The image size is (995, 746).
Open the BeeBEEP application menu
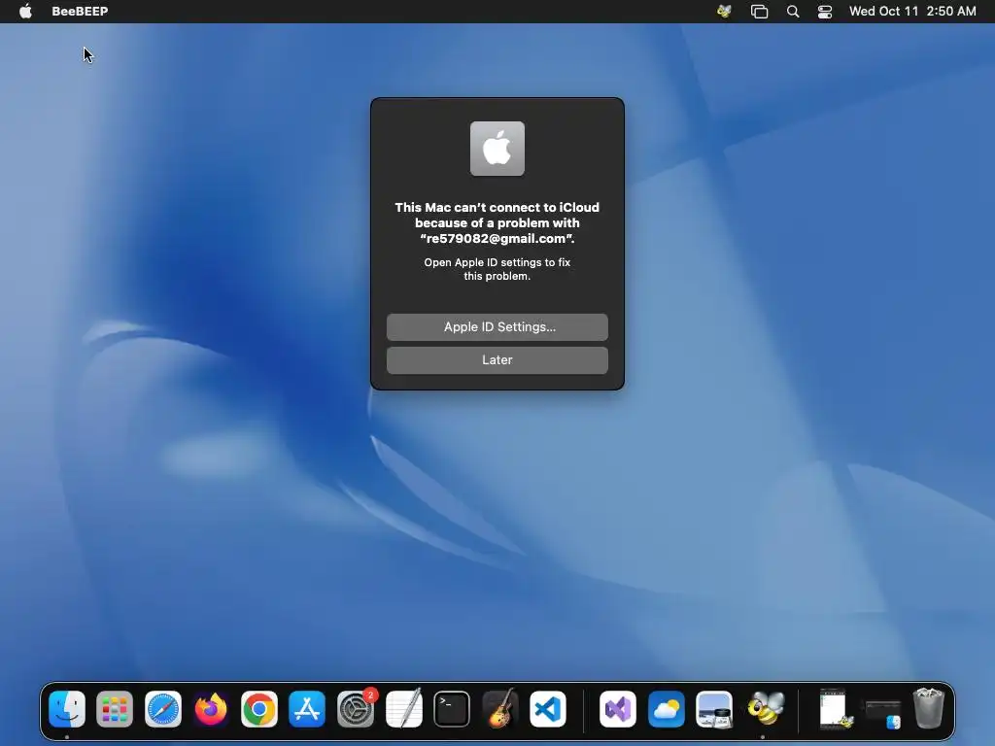[x=80, y=11]
